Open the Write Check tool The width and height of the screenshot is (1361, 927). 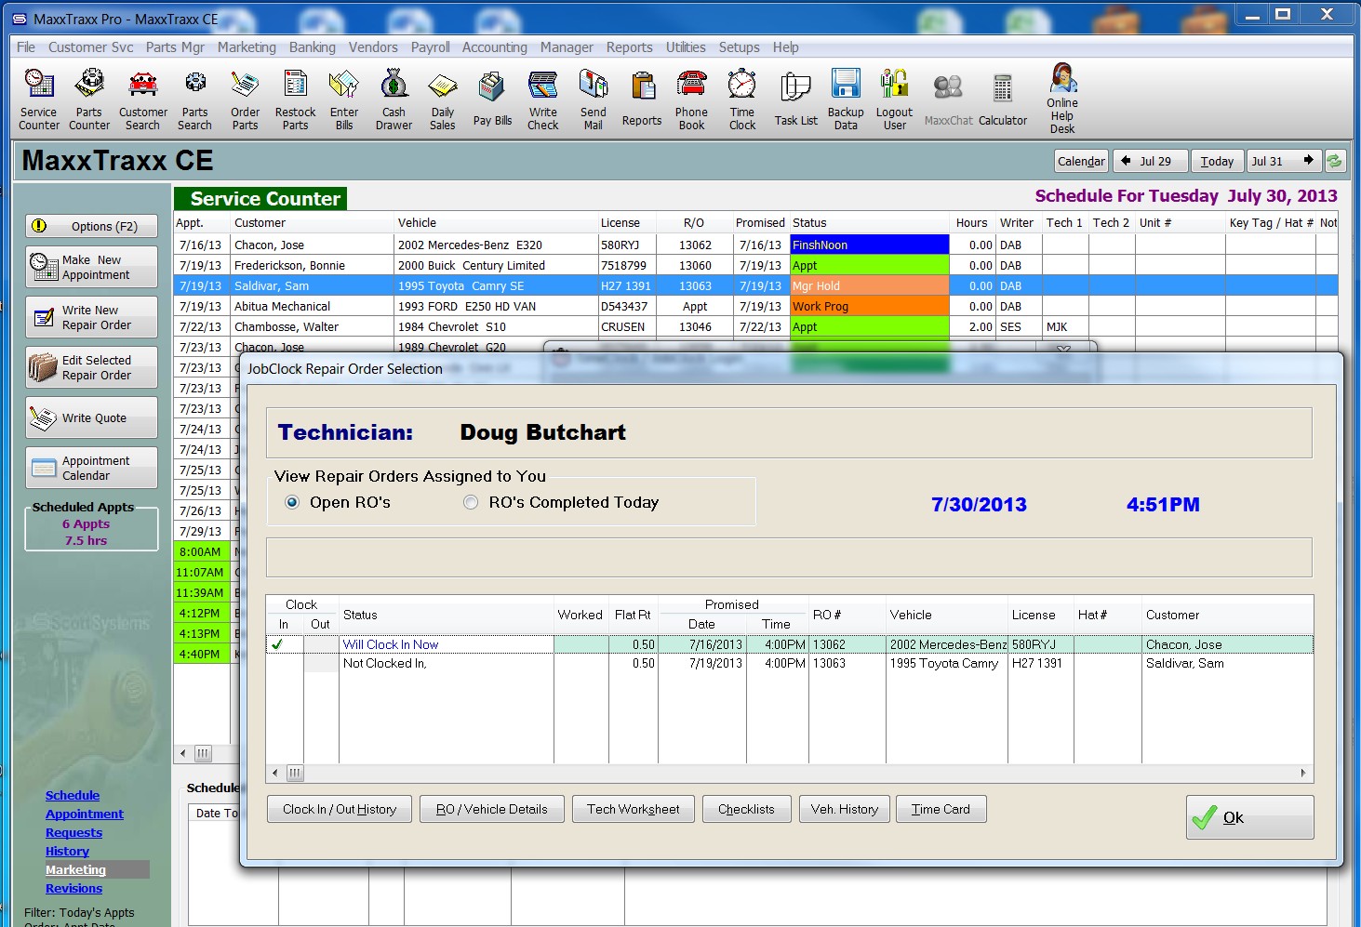click(x=543, y=99)
